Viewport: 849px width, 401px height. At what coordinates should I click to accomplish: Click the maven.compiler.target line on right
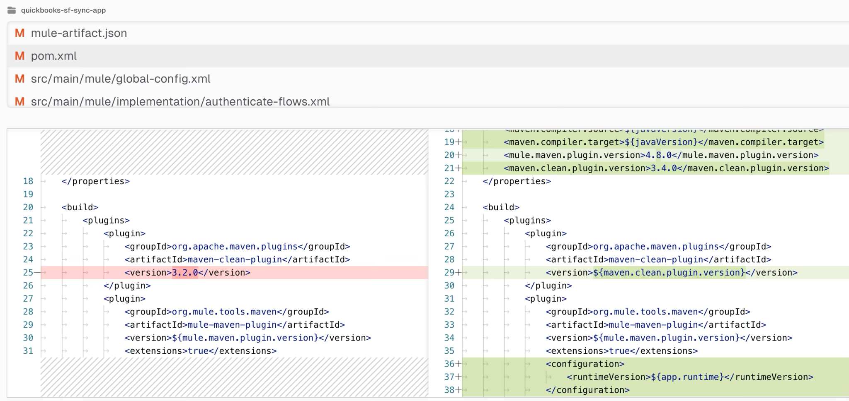(x=664, y=142)
